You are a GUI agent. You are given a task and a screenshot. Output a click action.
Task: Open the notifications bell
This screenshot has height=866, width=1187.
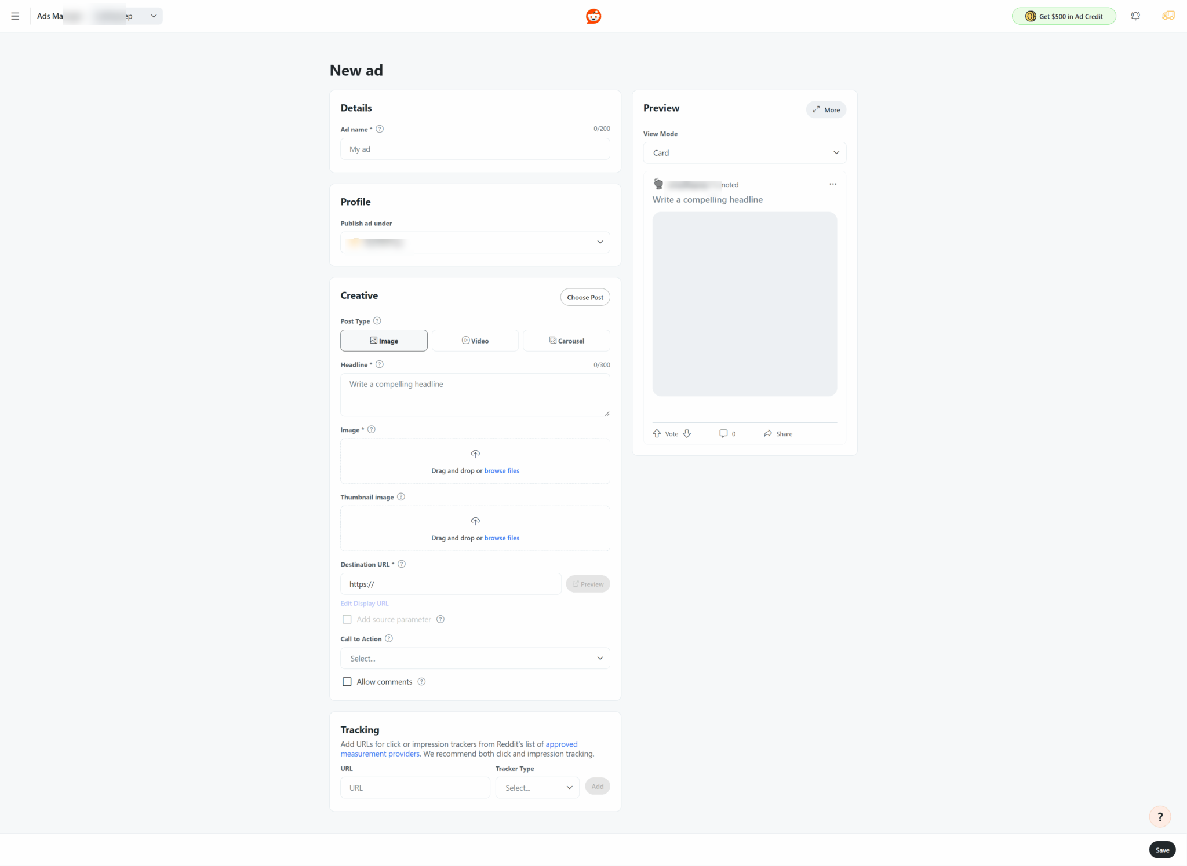[x=1135, y=16]
